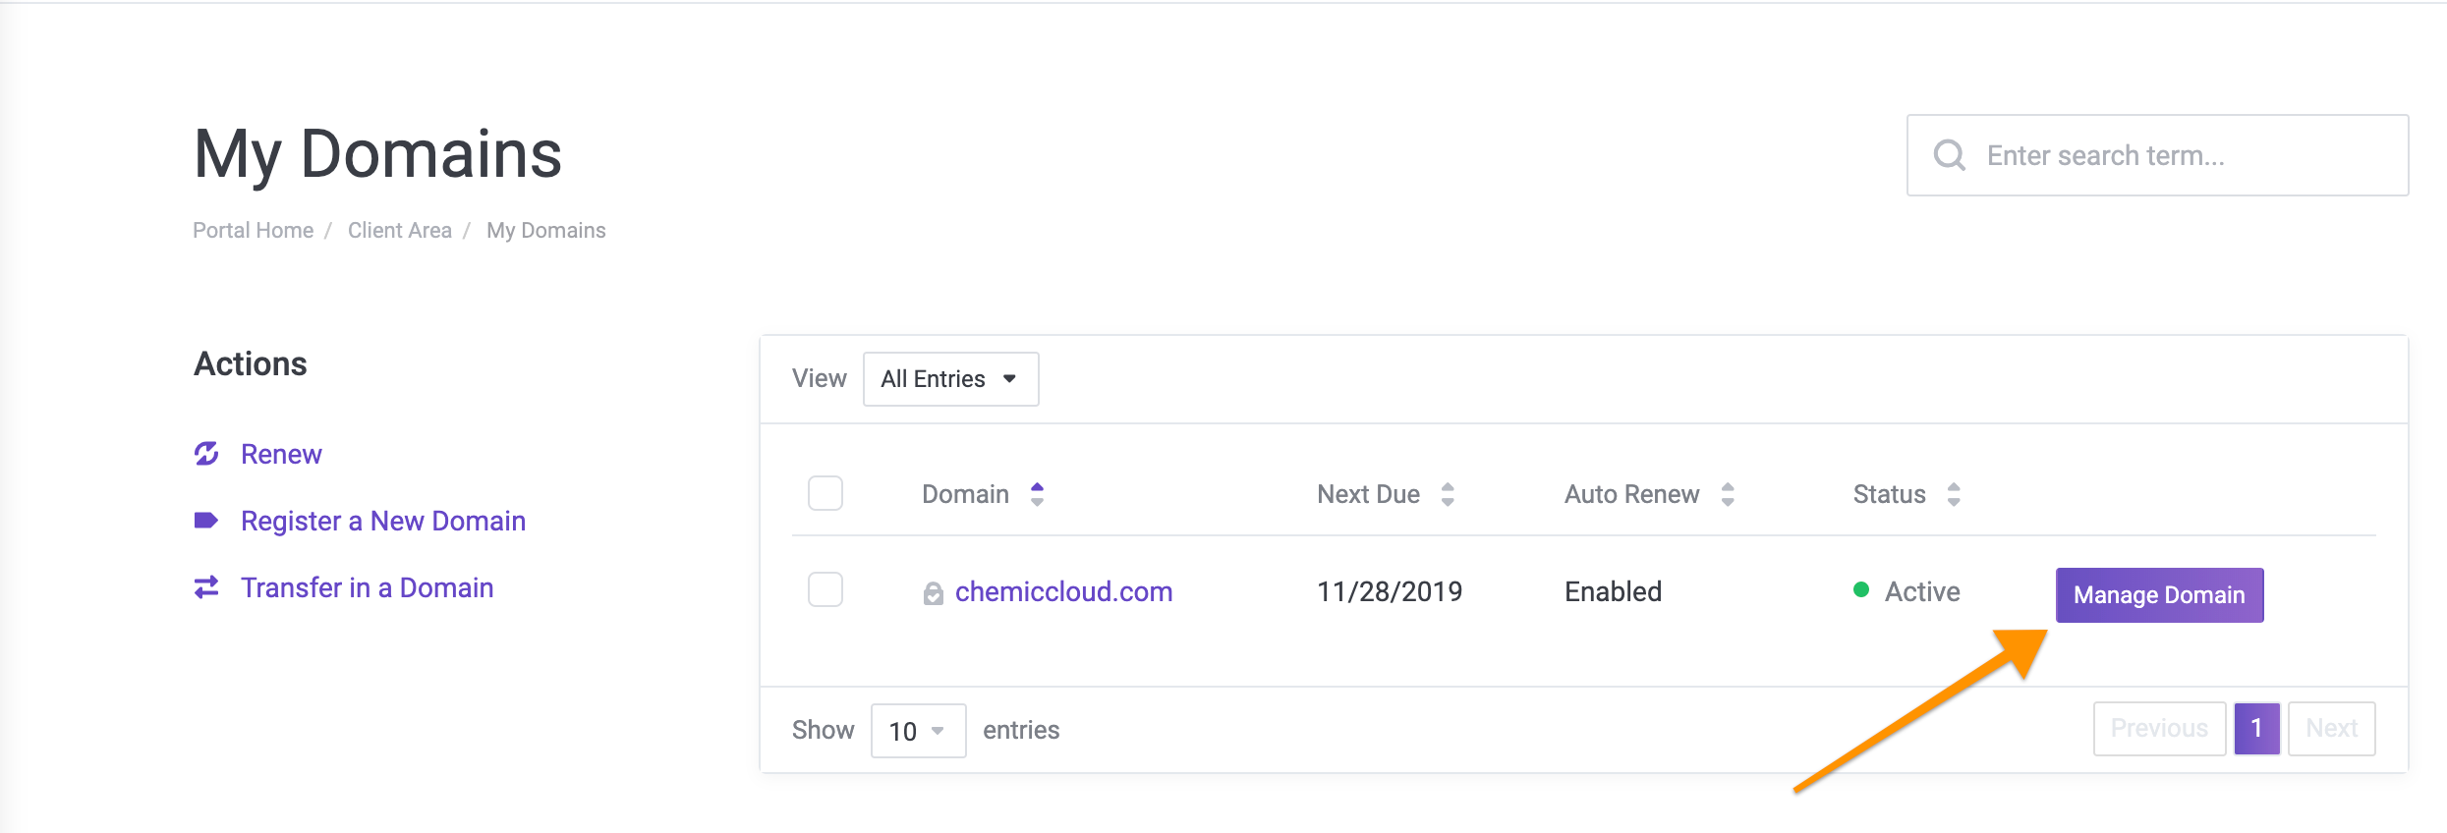This screenshot has height=833, width=2447.
Task: Open the chemiccloud.com domain link
Action: tap(1063, 591)
